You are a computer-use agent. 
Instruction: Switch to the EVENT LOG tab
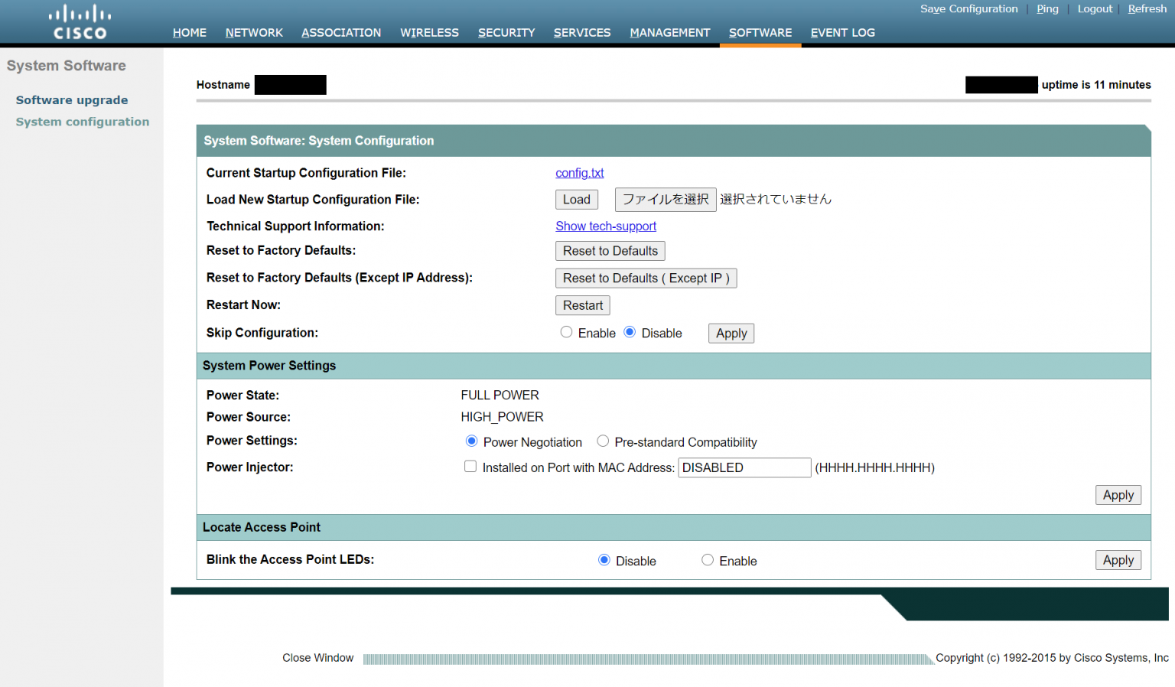[x=842, y=32]
